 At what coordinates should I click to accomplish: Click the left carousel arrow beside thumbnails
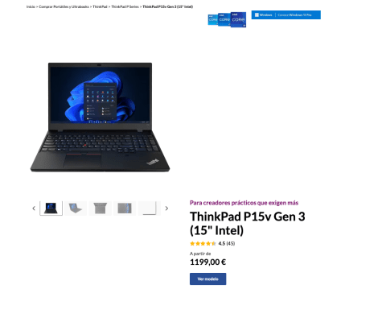click(x=34, y=208)
